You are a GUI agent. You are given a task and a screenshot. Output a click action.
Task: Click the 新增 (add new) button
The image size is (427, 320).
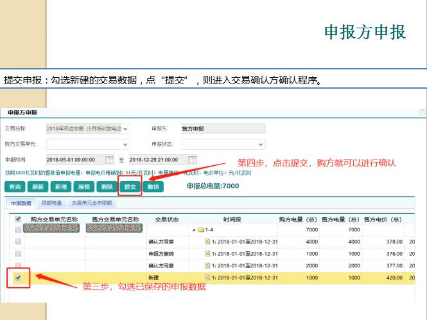(x=60, y=186)
